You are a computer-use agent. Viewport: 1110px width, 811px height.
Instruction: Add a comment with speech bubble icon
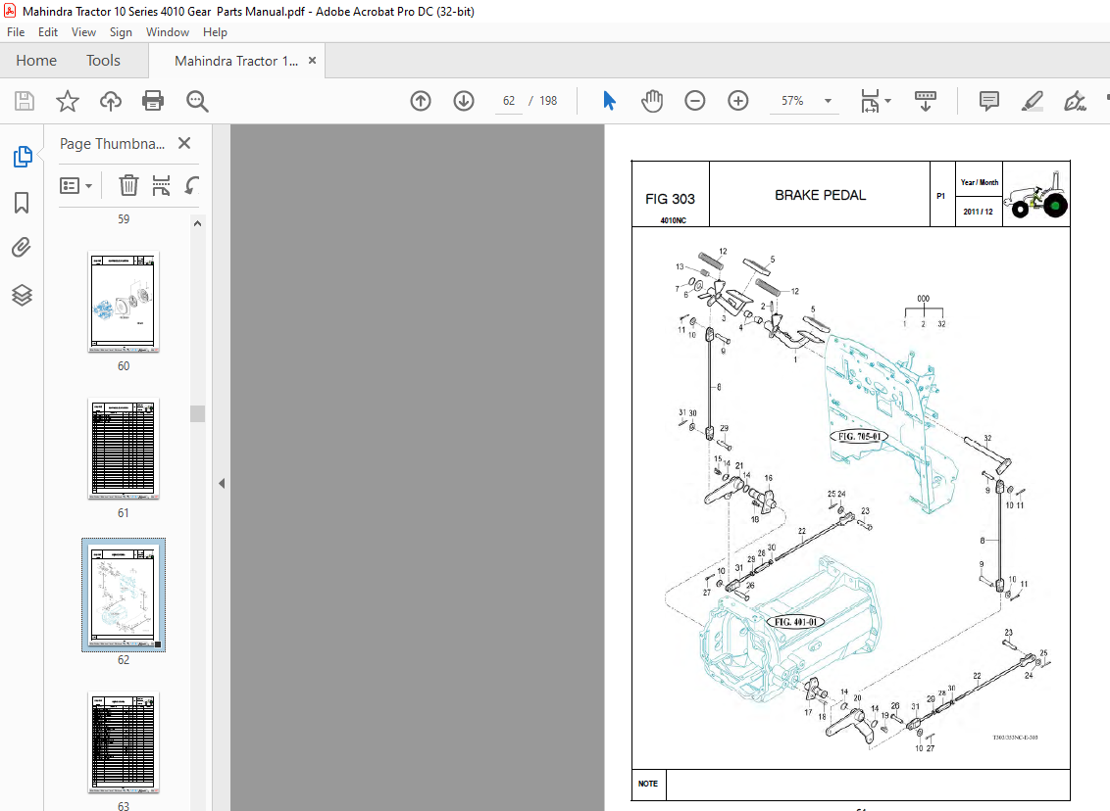click(989, 101)
